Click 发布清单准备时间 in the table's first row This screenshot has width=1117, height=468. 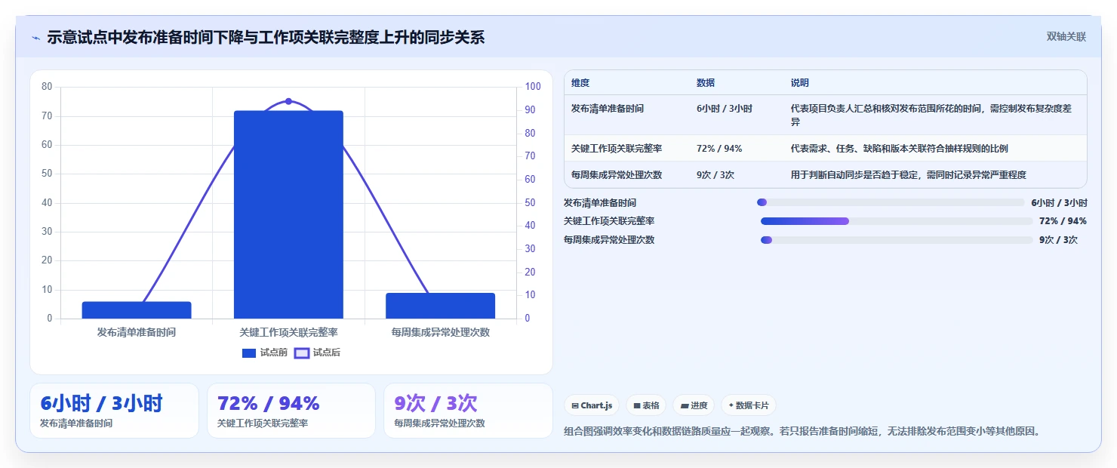tap(608, 109)
